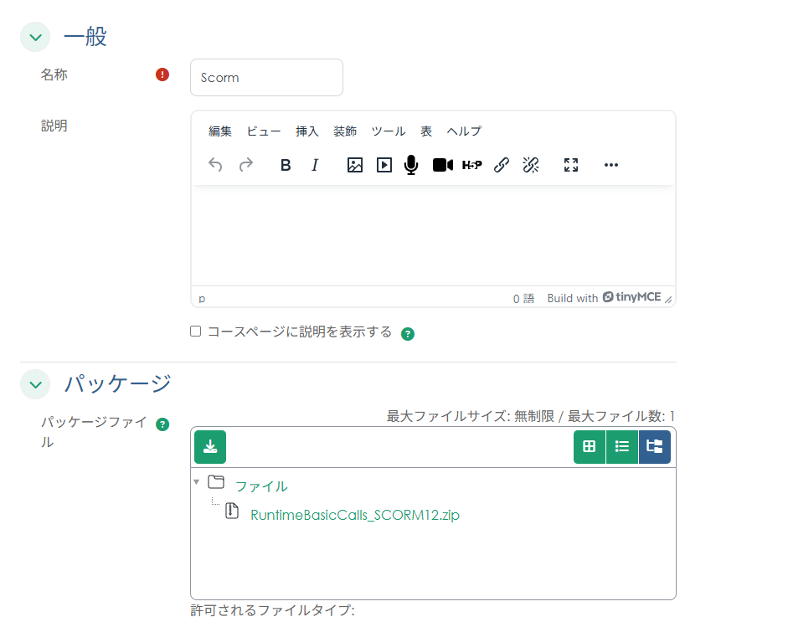Click the Insert link icon
The width and height of the screenshot is (788, 622).
(x=501, y=165)
